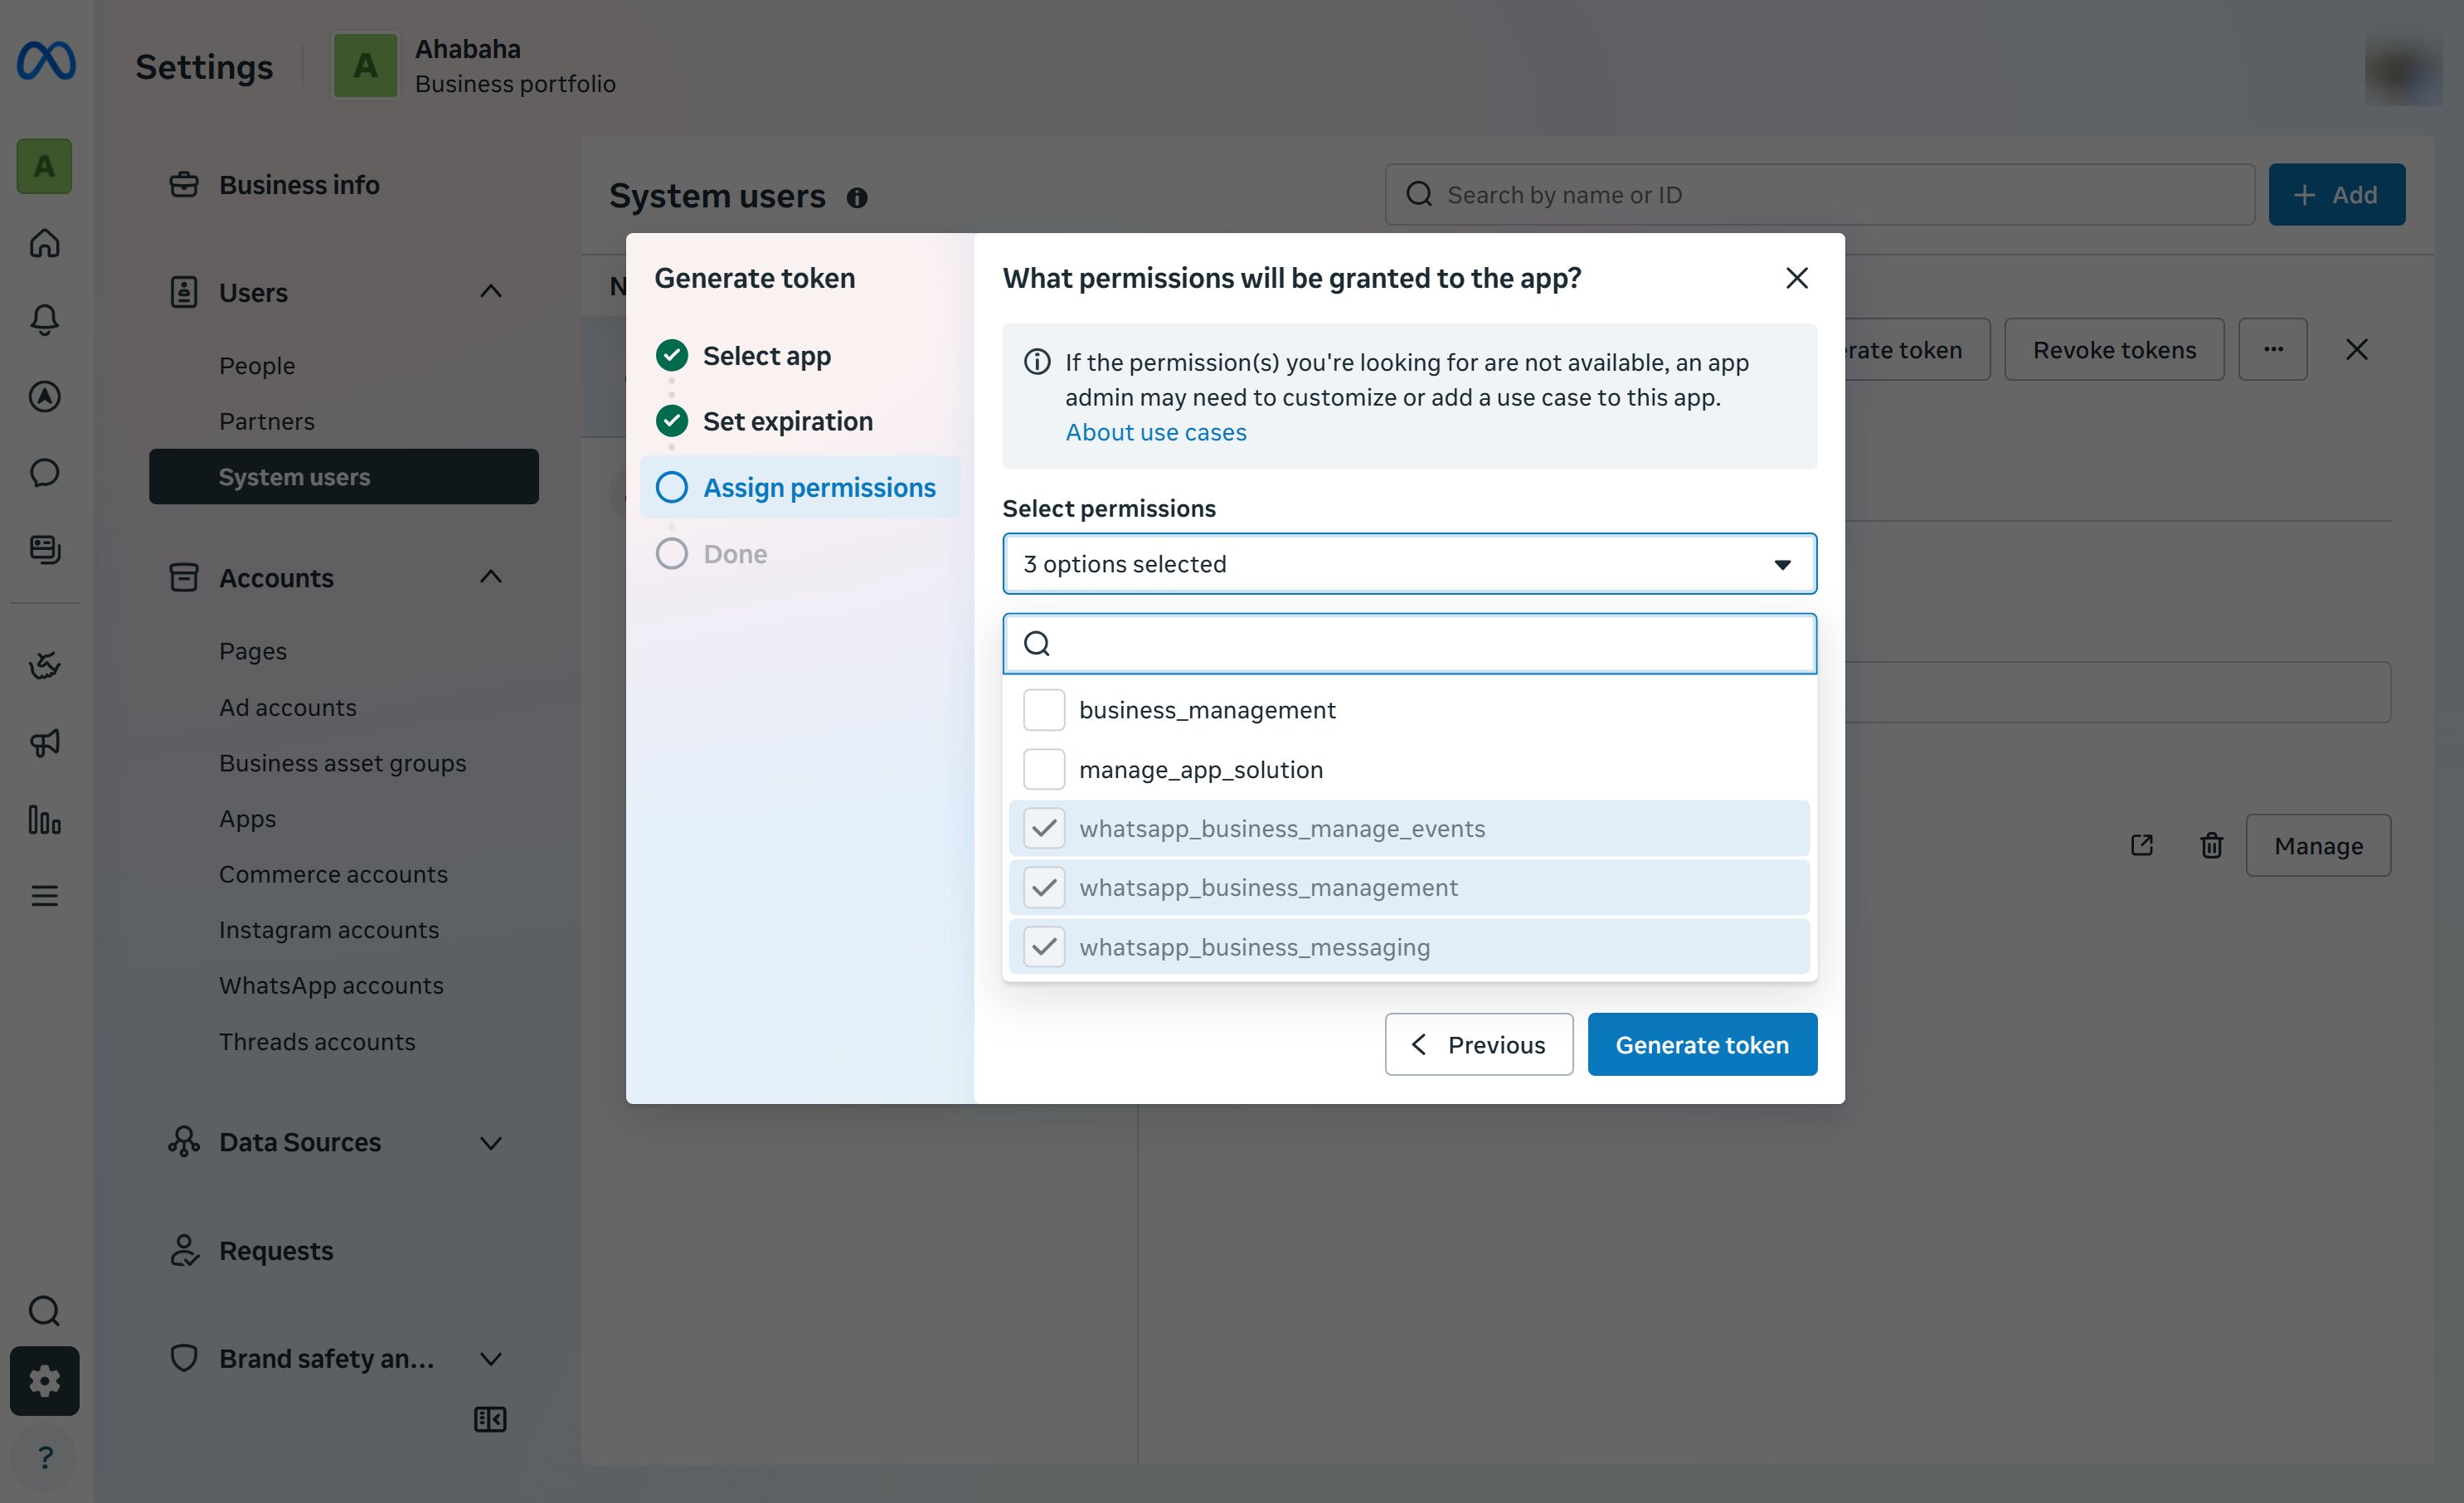The height and width of the screenshot is (1503, 2464).
Task: Open the Home icon in left rail
Action: coord(44,243)
